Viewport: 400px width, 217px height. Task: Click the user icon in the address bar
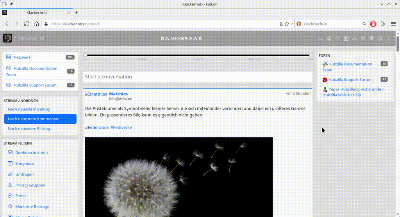281,24
